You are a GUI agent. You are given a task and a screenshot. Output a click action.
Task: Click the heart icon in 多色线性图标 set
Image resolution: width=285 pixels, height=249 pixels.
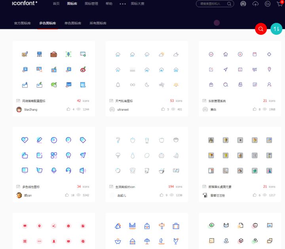(25, 140)
